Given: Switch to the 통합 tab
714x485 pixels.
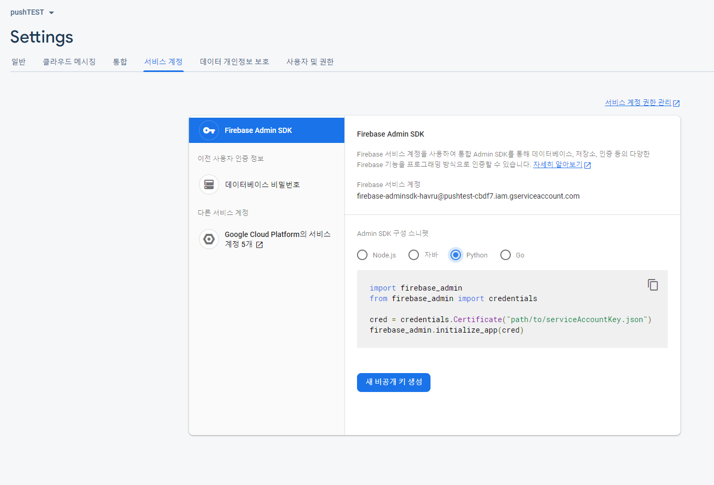Looking at the screenshot, I should pos(120,61).
